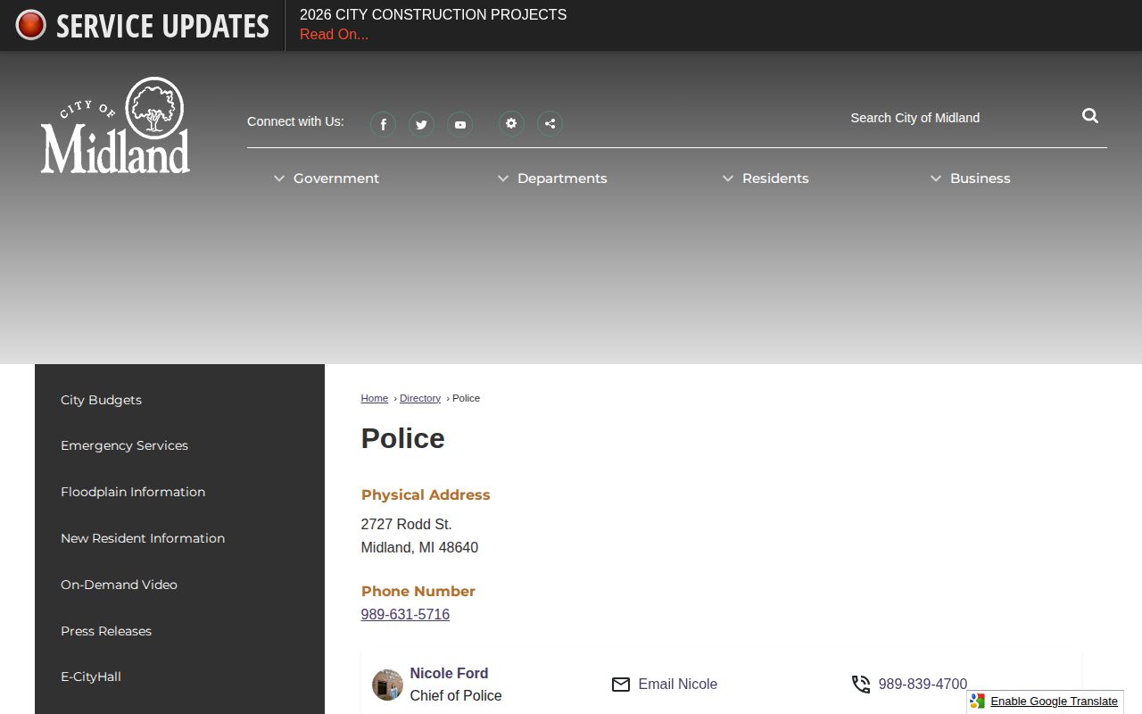Open Nicole Ford's profile photo
This screenshot has height=714, width=1142.
click(x=387, y=685)
